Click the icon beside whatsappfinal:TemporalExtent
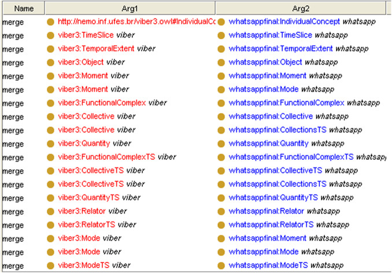 coord(221,48)
